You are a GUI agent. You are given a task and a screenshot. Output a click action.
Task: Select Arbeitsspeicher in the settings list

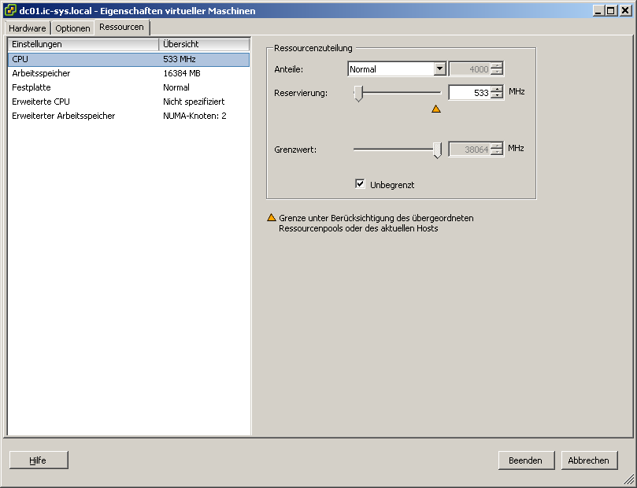click(x=41, y=73)
